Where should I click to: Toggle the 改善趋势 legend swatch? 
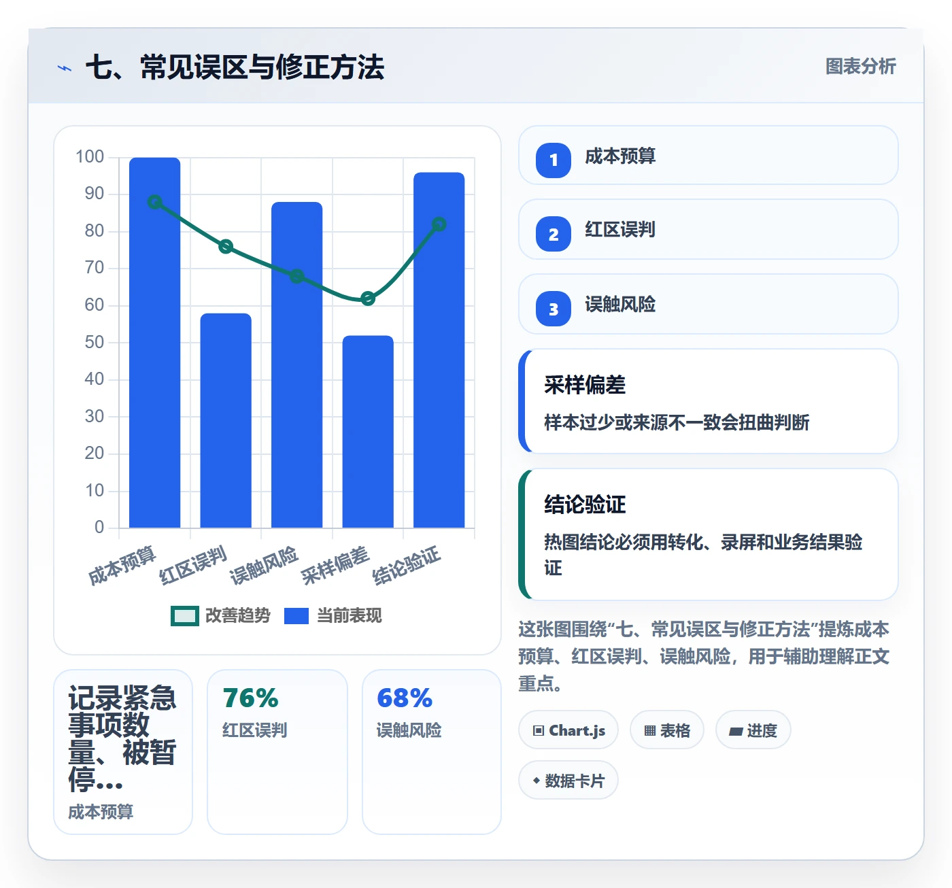click(185, 615)
